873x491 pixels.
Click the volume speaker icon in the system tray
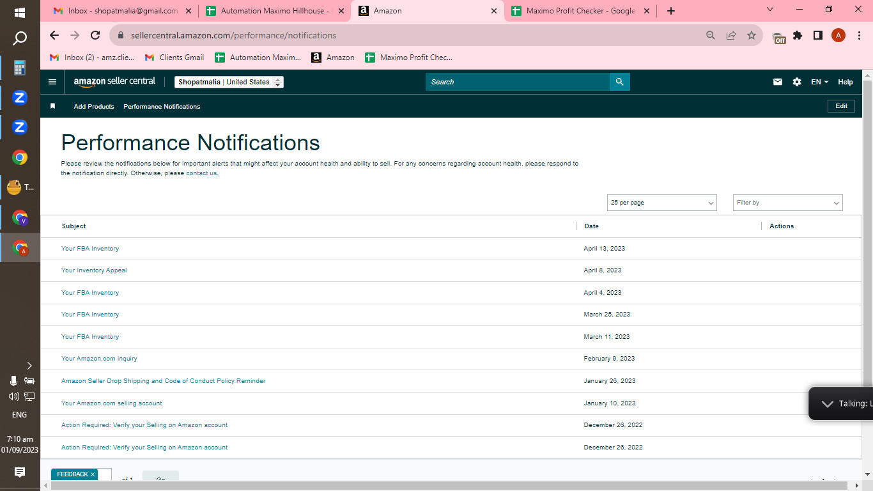click(13, 396)
